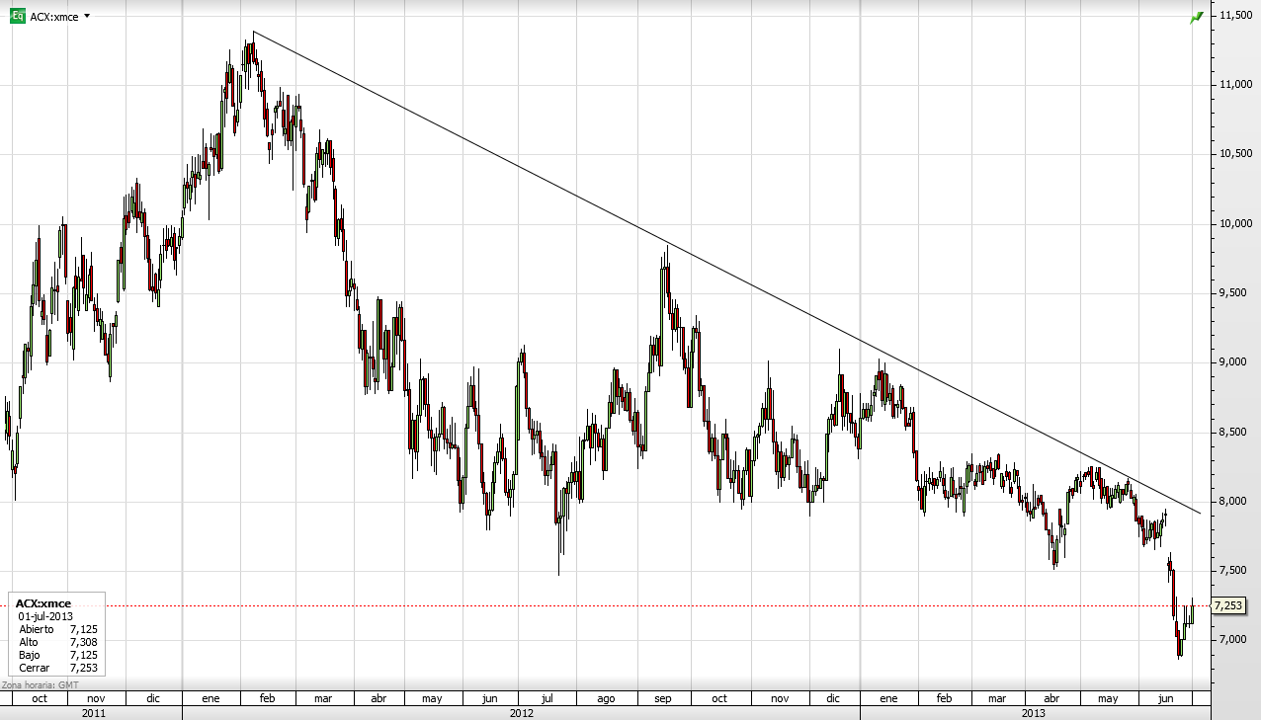The image size is (1261, 720).
Task: Click the ACX:xmce header in the info box
Action: click(43, 603)
